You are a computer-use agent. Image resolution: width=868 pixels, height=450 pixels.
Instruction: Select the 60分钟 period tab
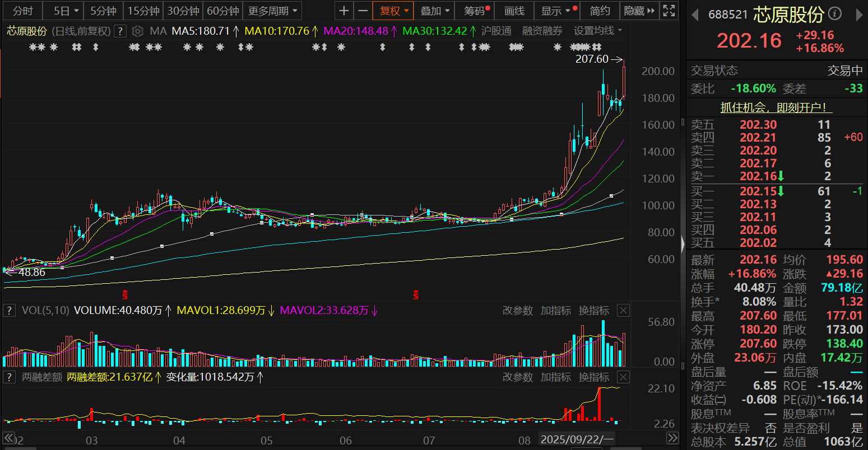click(x=222, y=11)
